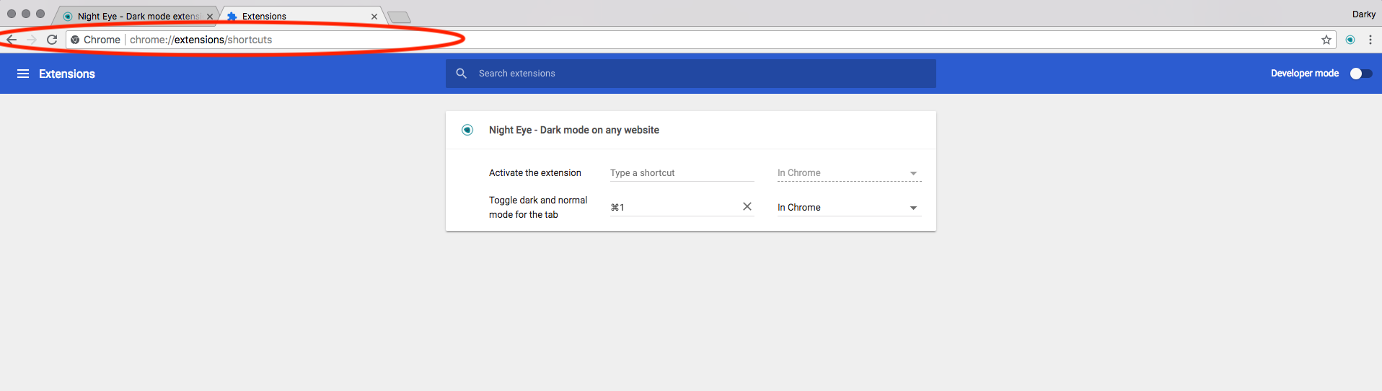Click the Activate the extension label
The height and width of the screenshot is (391, 1382).
pyautogui.click(x=535, y=173)
